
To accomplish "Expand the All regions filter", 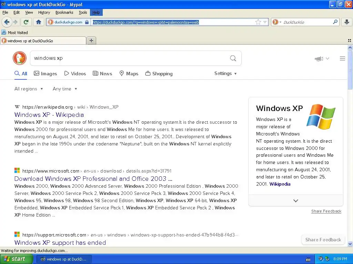I will tap(29, 89).
